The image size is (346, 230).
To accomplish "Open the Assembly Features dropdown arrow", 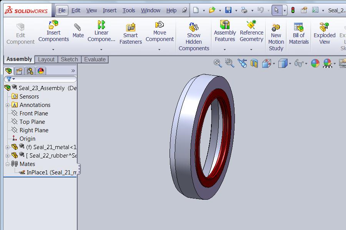I will click(225, 49).
